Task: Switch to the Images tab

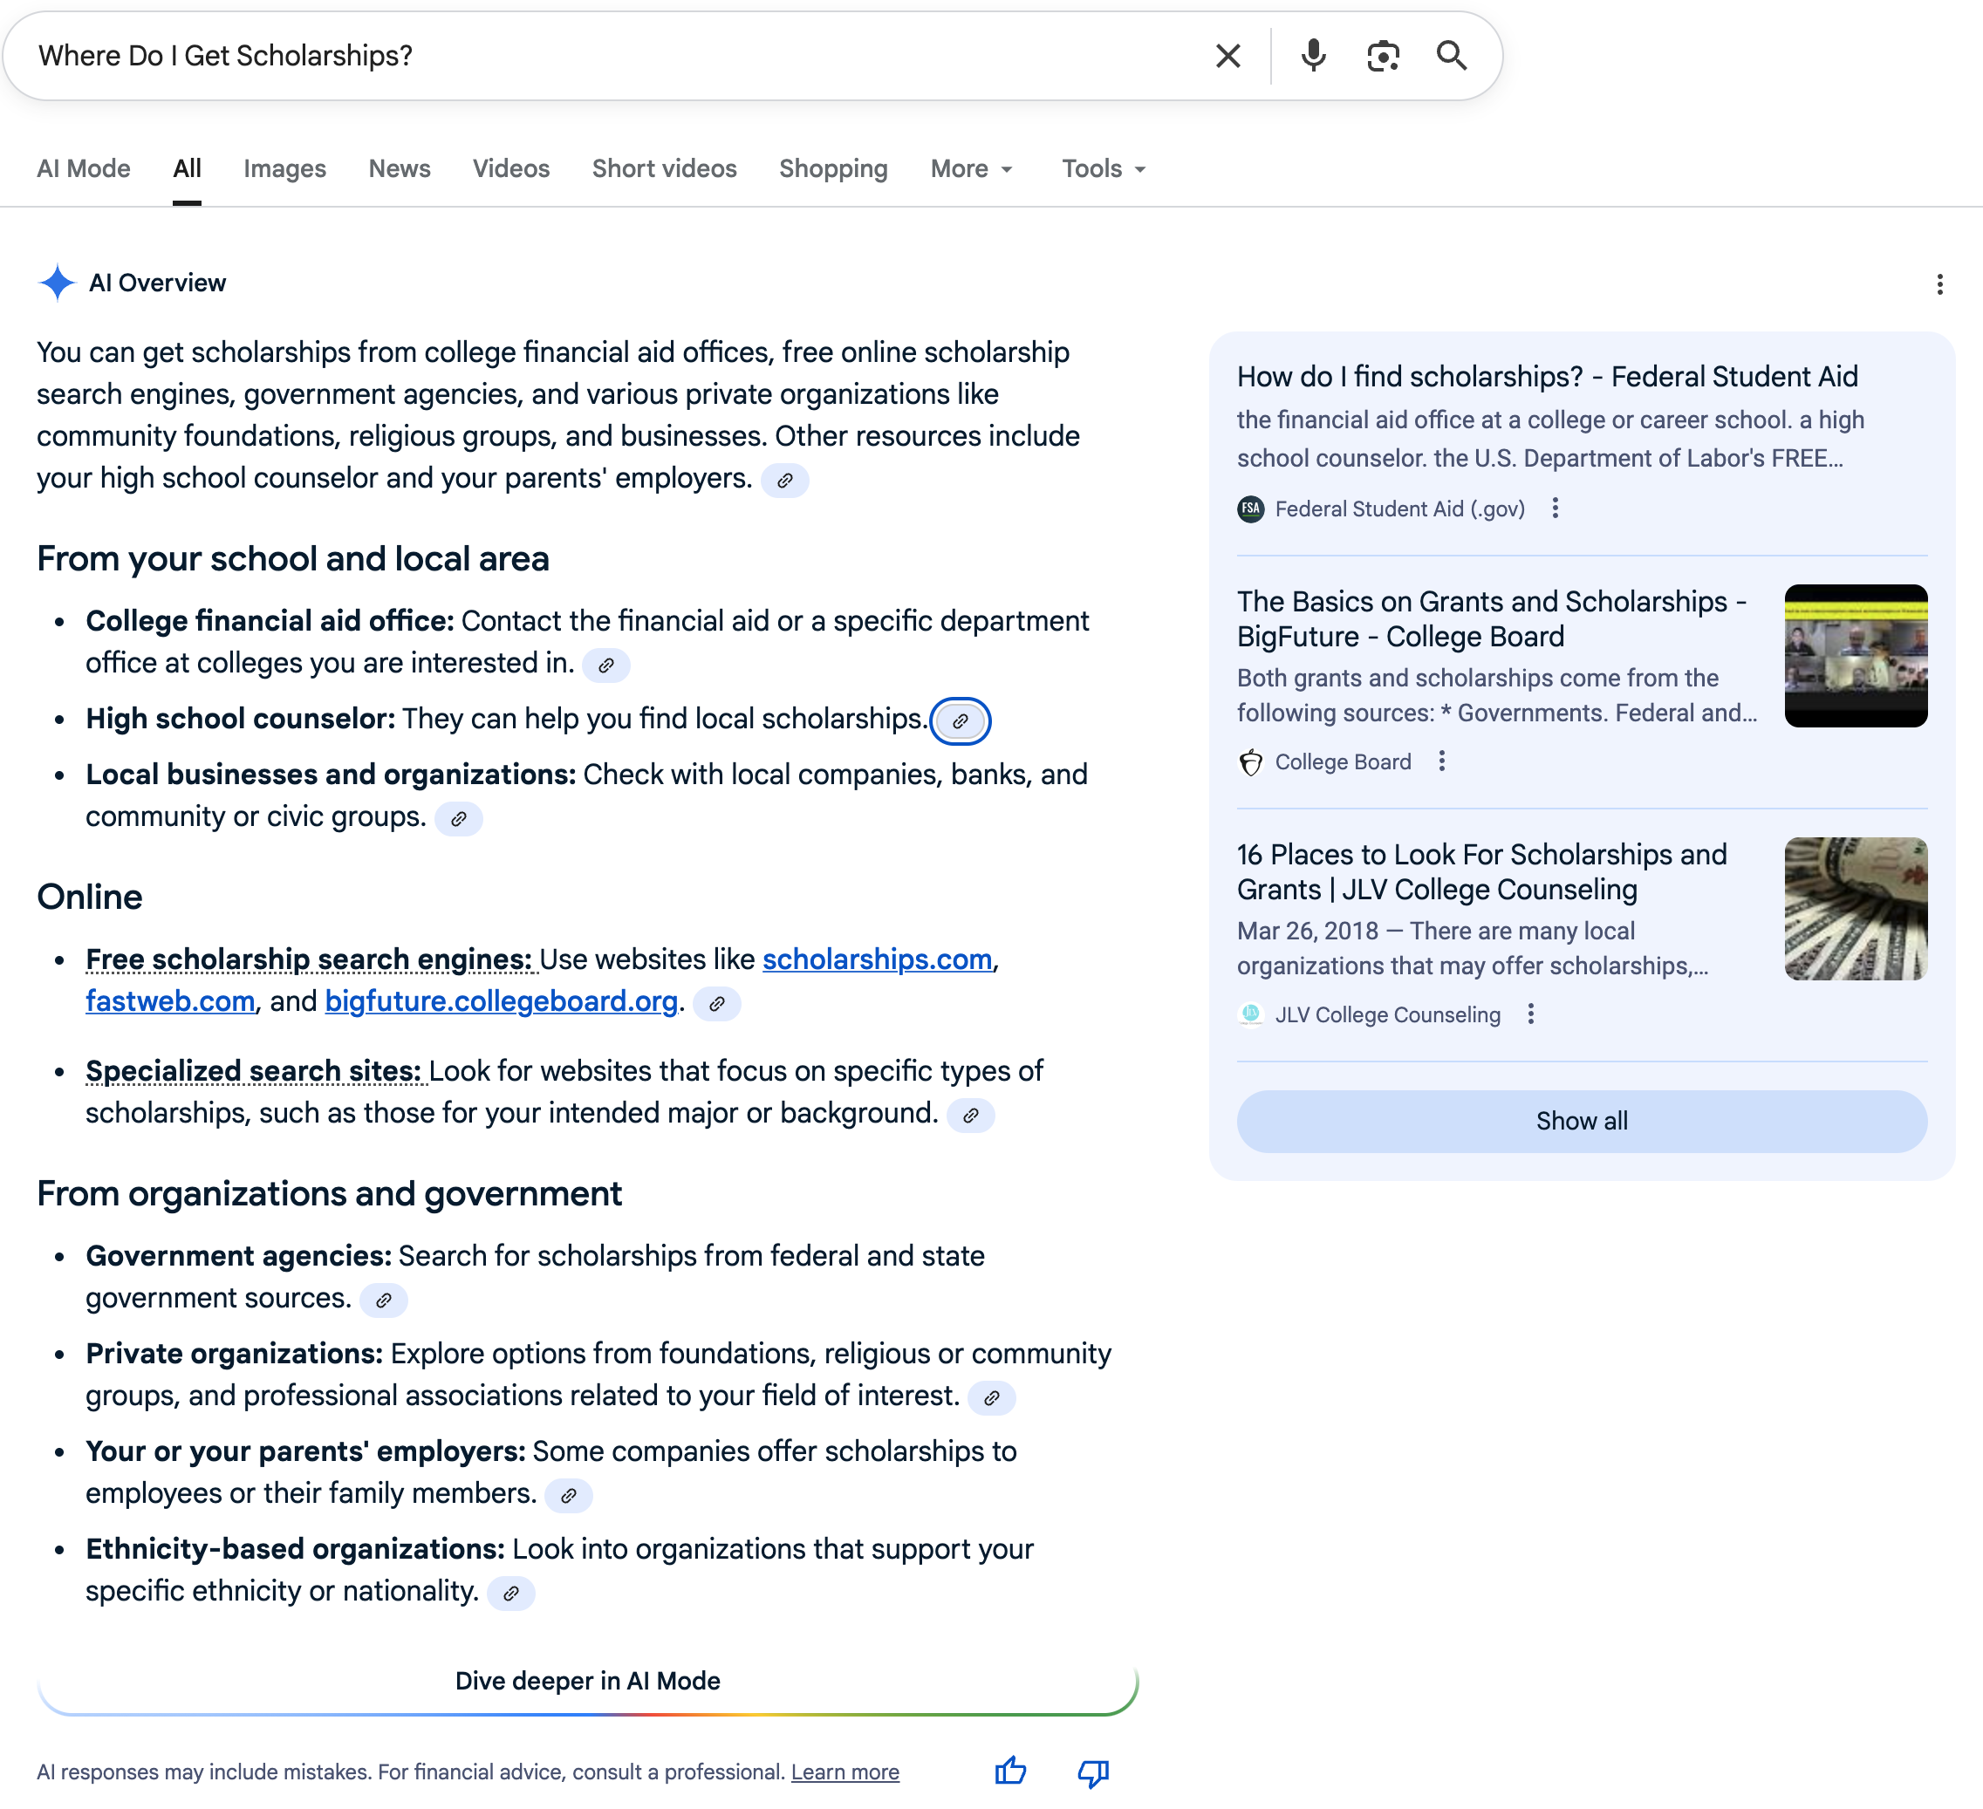Action: (x=284, y=168)
